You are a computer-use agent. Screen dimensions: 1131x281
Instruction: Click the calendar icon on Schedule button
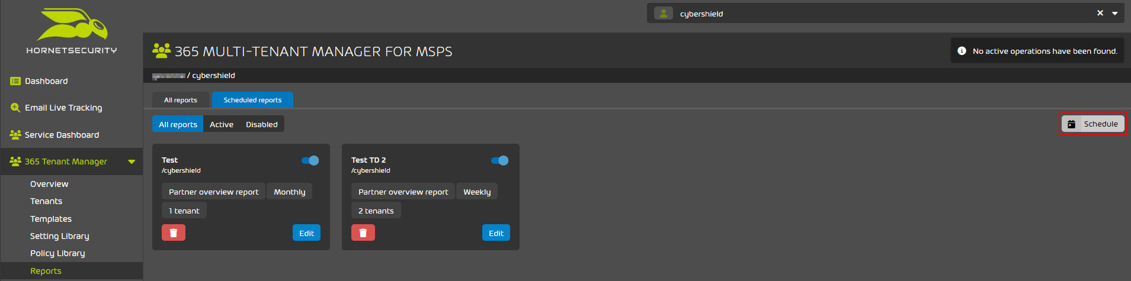tap(1071, 124)
